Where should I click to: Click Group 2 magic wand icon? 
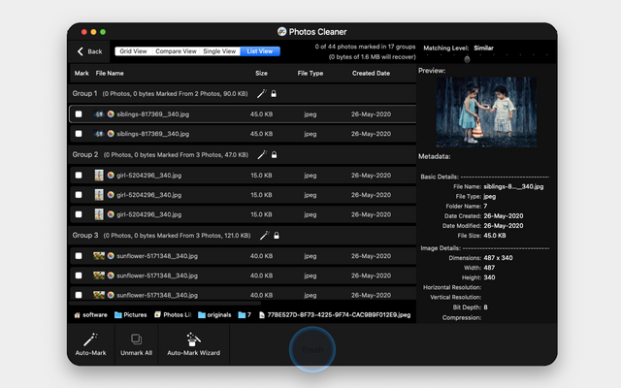[x=262, y=155]
